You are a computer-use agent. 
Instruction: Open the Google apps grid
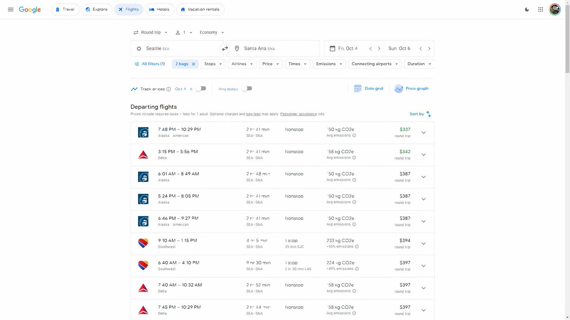(x=541, y=9)
